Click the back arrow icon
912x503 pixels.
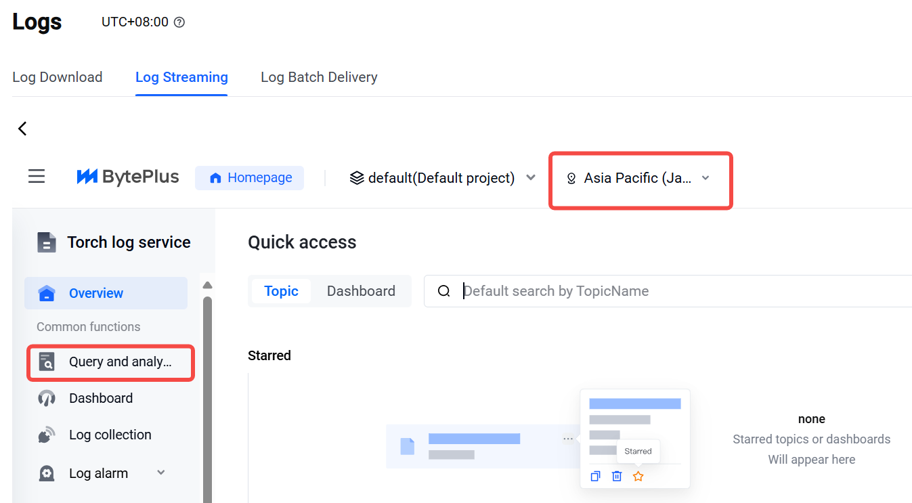(22, 129)
